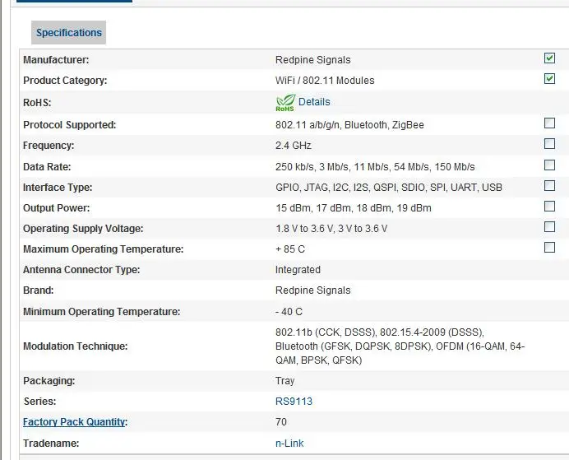This screenshot has height=460, width=569.
Task: Open the RS9113 series link
Action: click(294, 402)
